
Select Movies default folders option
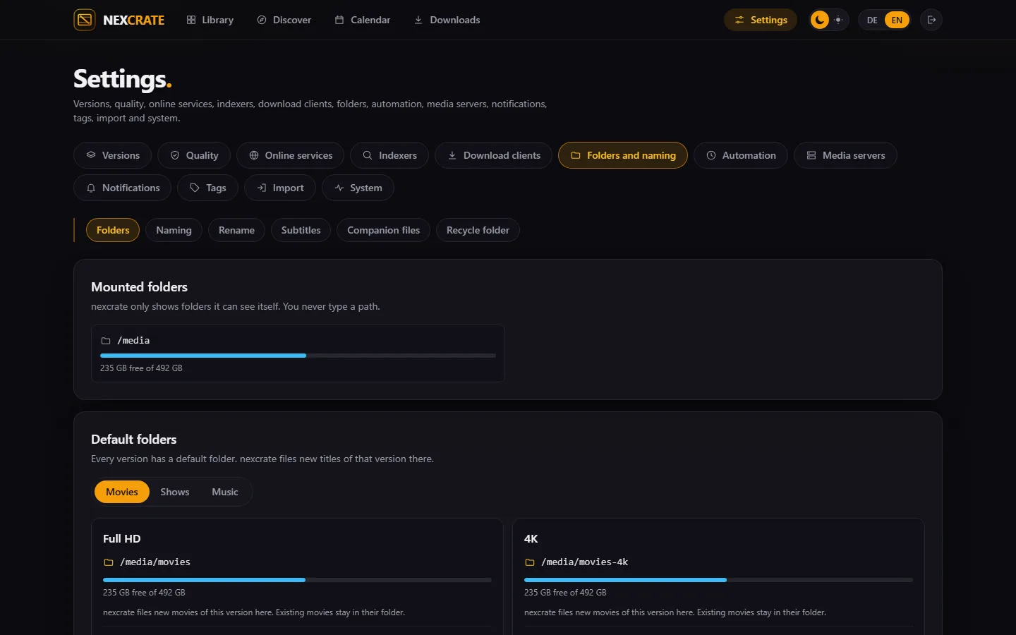(x=122, y=492)
